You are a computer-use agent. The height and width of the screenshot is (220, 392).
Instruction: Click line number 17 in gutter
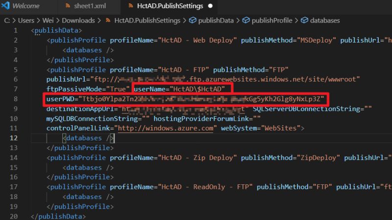tap(14, 187)
